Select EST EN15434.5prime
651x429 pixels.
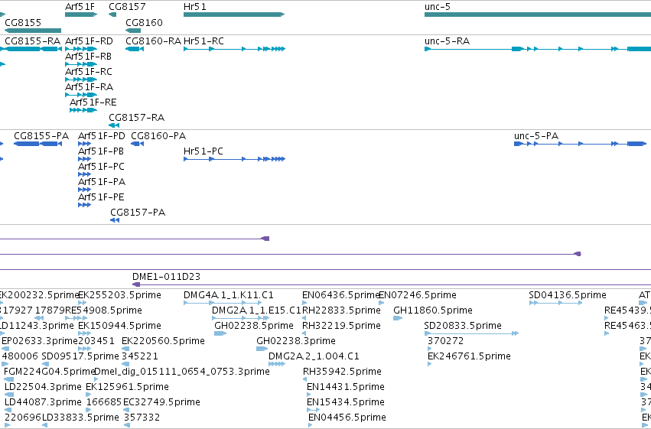313,411
